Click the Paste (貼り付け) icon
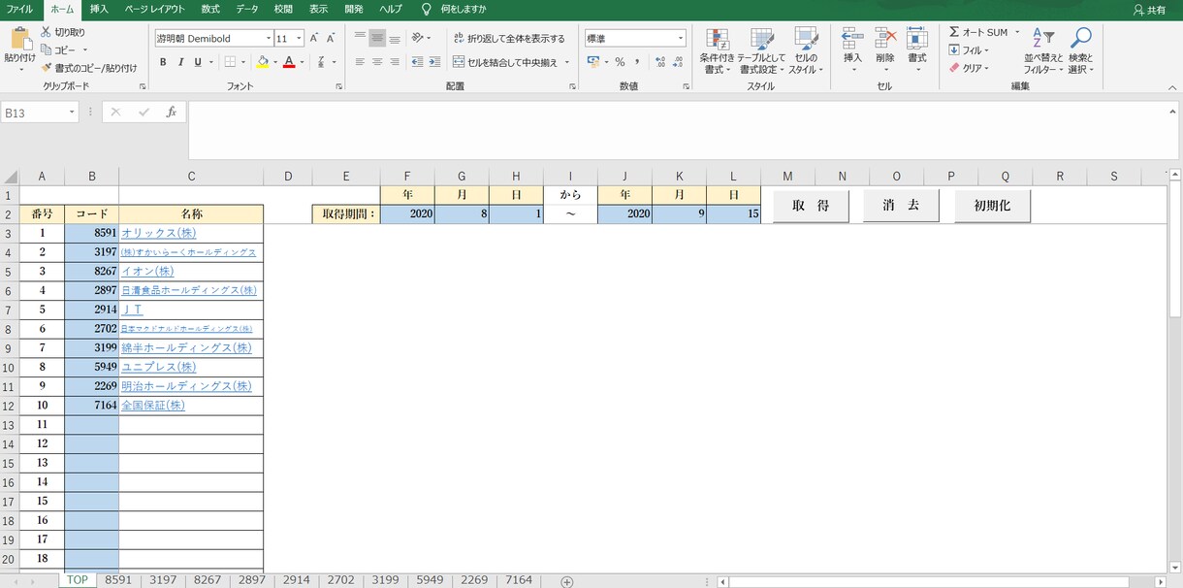The width and height of the screenshot is (1183, 588). click(20, 39)
